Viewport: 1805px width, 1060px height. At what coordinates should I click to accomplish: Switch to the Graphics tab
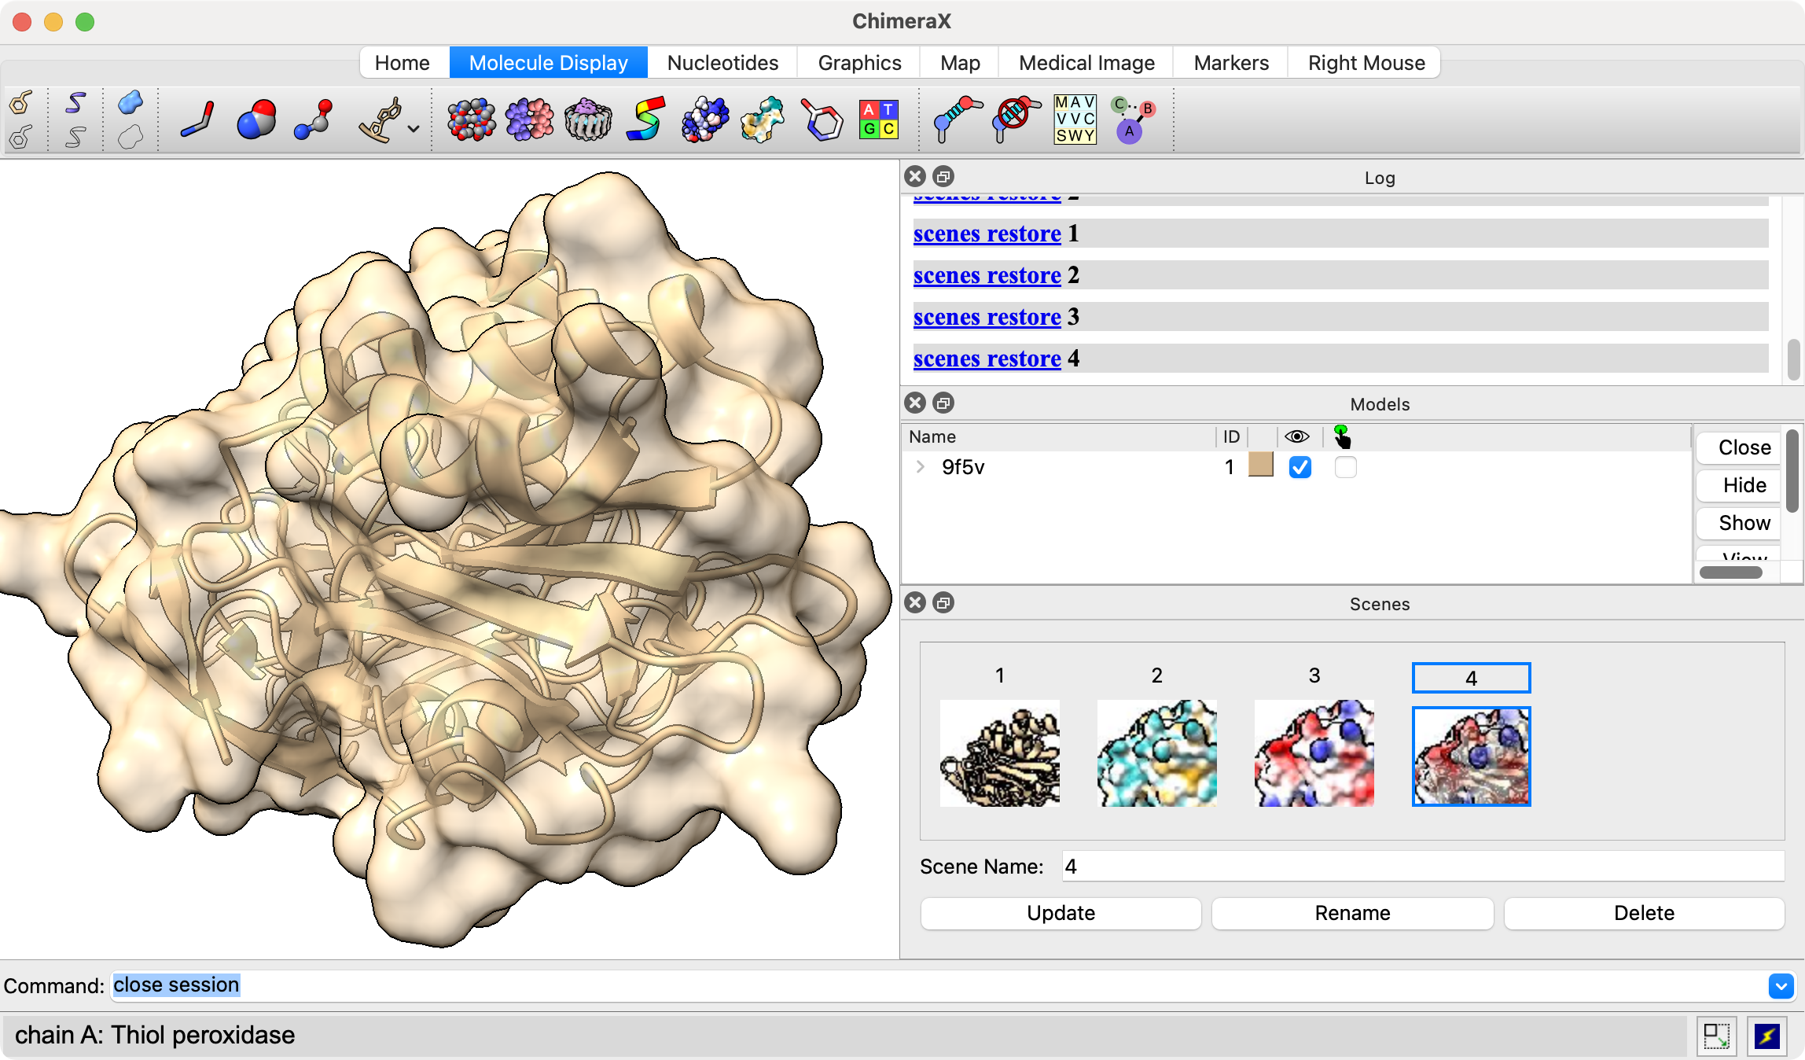(859, 63)
